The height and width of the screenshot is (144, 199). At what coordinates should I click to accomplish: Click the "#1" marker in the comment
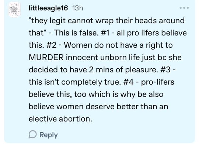[105, 33]
